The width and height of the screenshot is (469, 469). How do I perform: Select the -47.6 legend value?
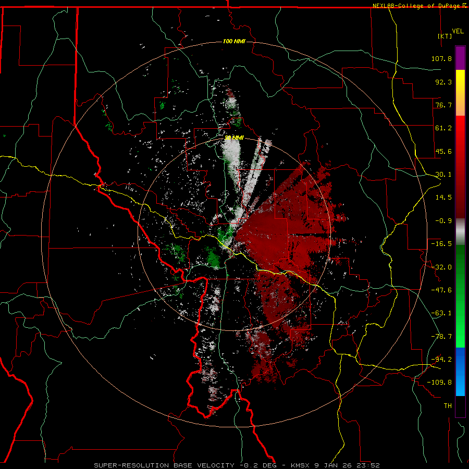441,290
